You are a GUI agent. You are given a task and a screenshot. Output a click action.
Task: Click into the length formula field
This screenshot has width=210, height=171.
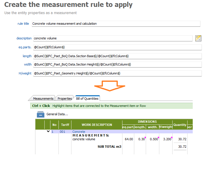pos(117,56)
